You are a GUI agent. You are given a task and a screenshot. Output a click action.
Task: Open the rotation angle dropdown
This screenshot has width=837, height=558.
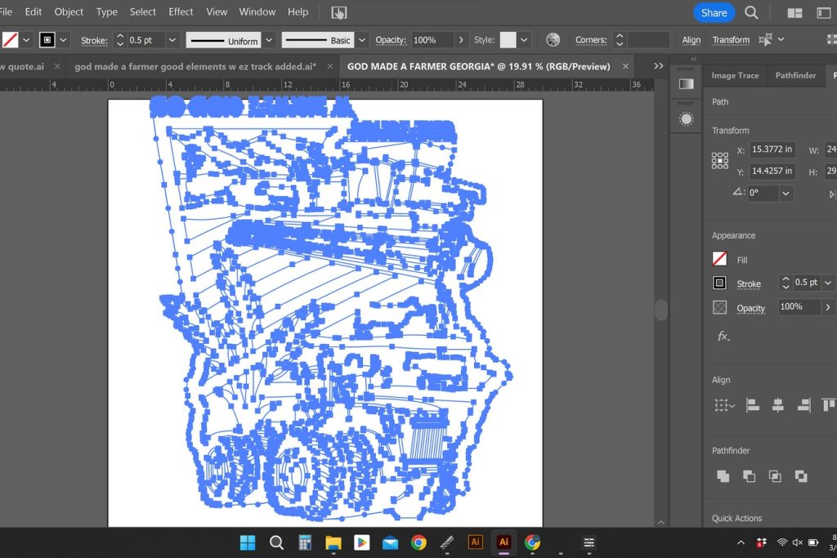[786, 194]
